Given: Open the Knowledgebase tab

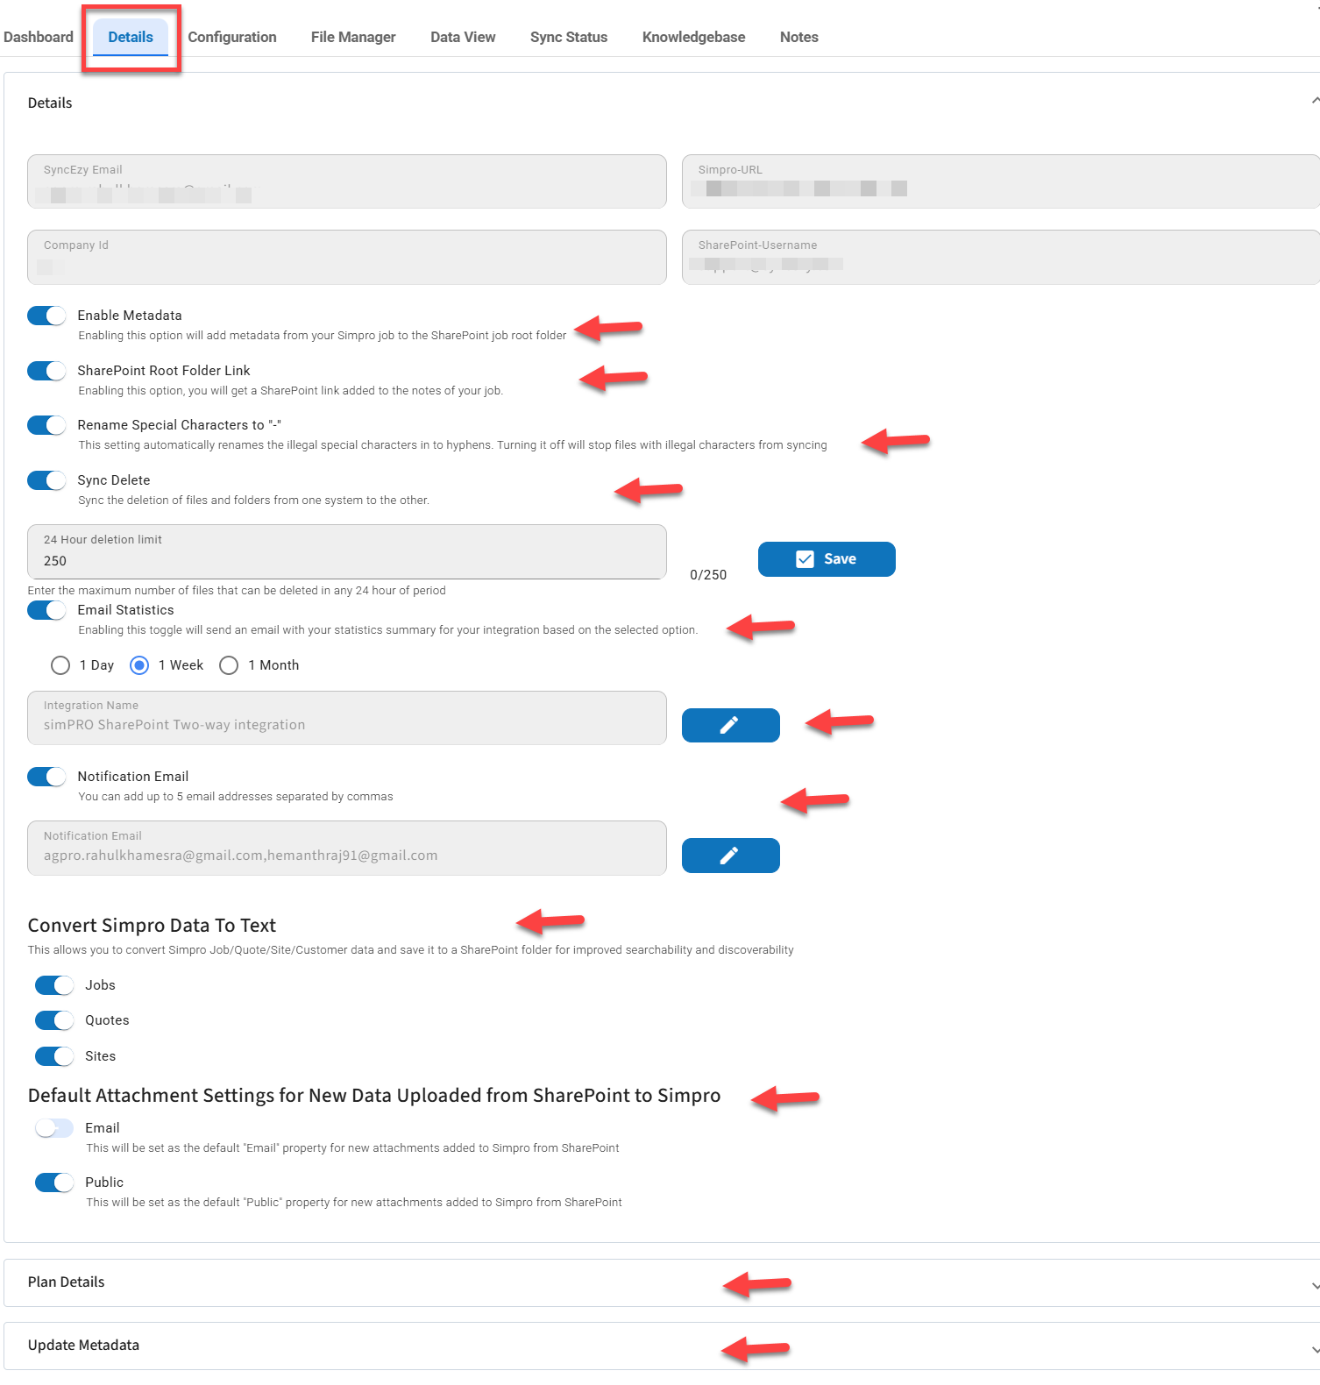Looking at the screenshot, I should pyautogui.click(x=693, y=37).
